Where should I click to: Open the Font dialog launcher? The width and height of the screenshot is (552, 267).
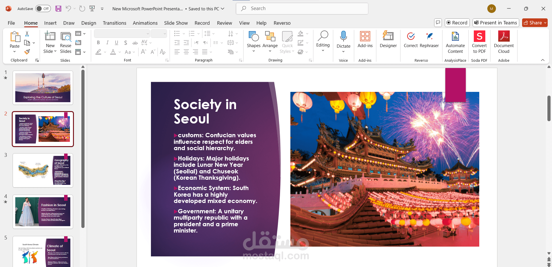pyautogui.click(x=167, y=60)
